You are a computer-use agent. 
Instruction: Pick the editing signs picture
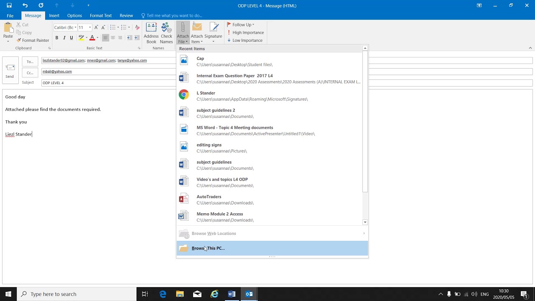270,148
